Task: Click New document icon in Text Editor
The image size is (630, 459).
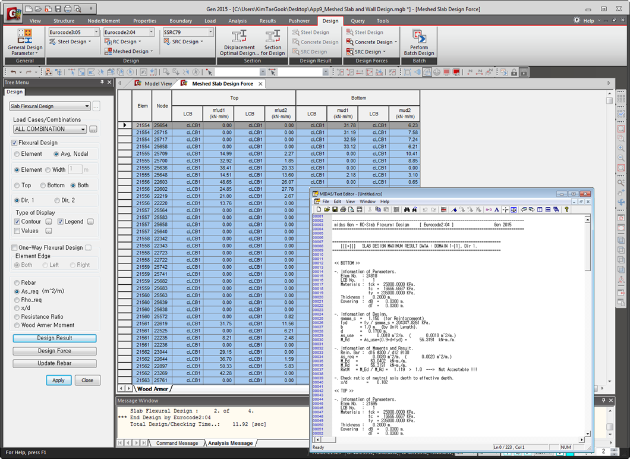Action: pyautogui.click(x=319, y=209)
